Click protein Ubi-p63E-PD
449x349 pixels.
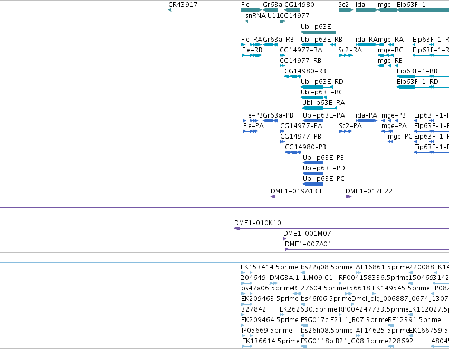[324, 168]
